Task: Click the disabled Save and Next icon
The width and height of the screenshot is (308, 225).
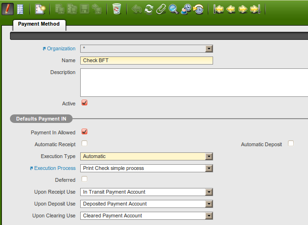Action: click(97, 9)
